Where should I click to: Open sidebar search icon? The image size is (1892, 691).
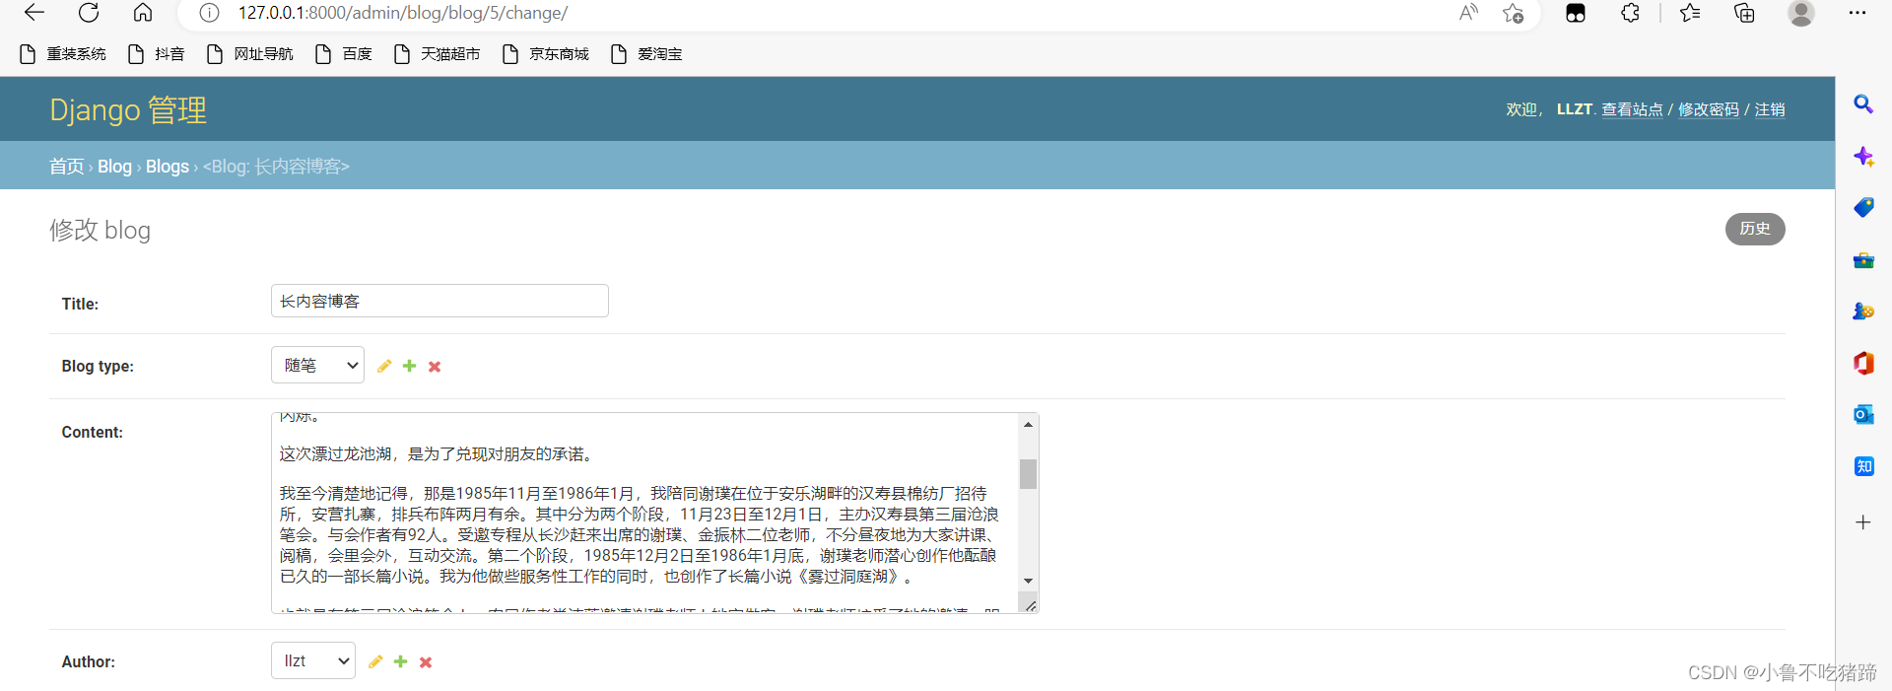pyautogui.click(x=1863, y=104)
